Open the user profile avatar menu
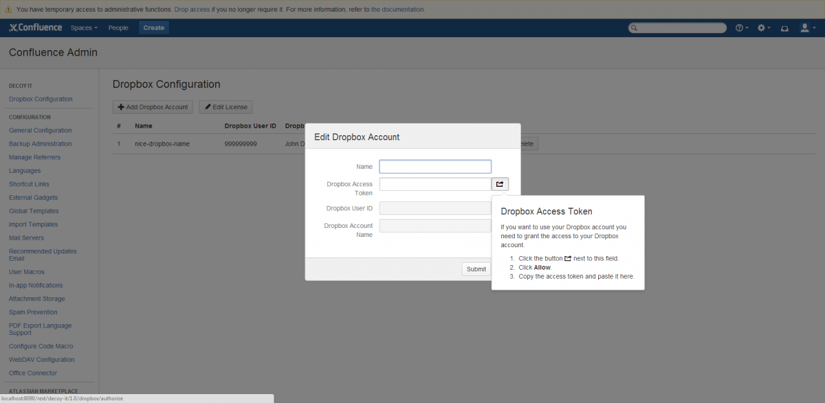Screen dimensions: 825x403 tap(806, 27)
